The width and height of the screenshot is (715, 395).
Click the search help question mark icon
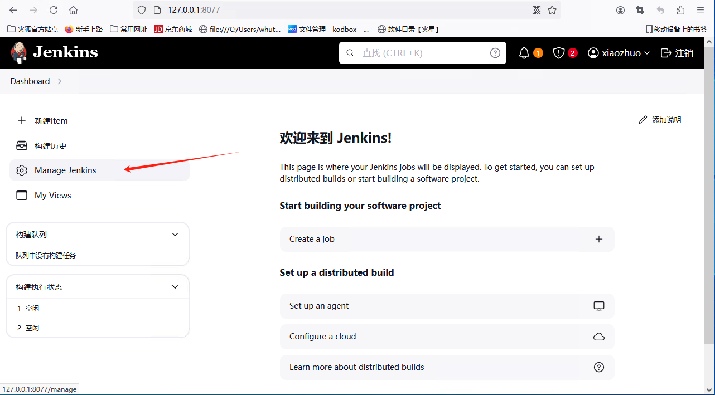[495, 53]
